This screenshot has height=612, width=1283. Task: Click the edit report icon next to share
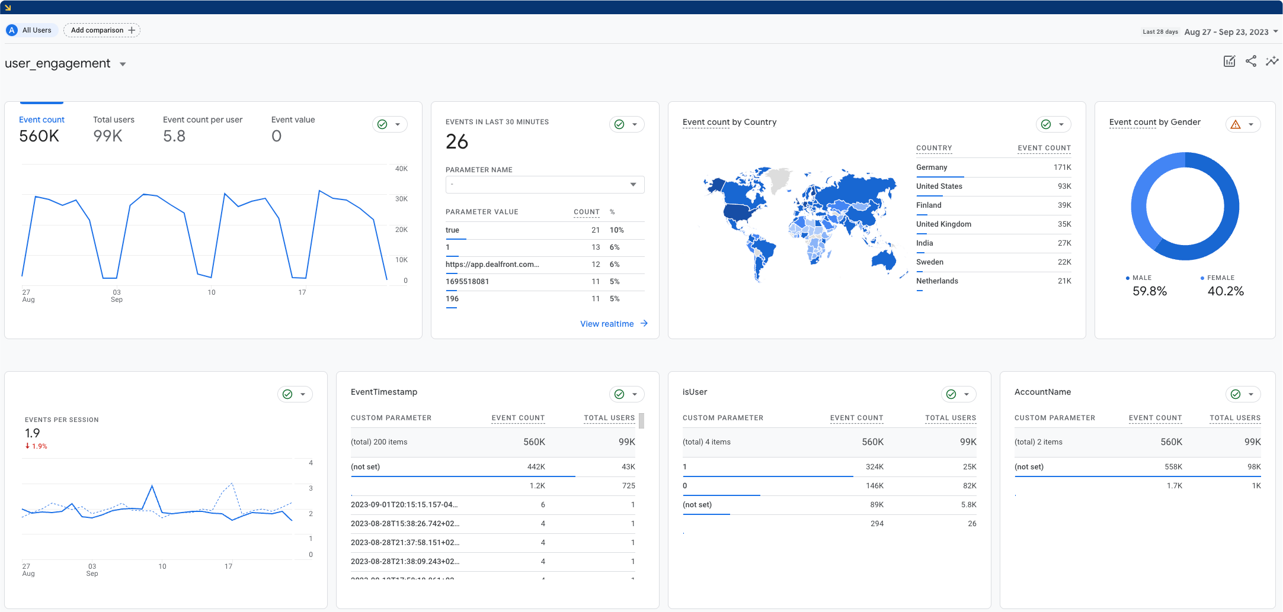click(1230, 61)
